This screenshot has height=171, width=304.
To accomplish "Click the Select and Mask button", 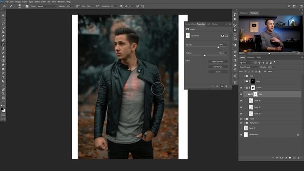I will 218,62.
